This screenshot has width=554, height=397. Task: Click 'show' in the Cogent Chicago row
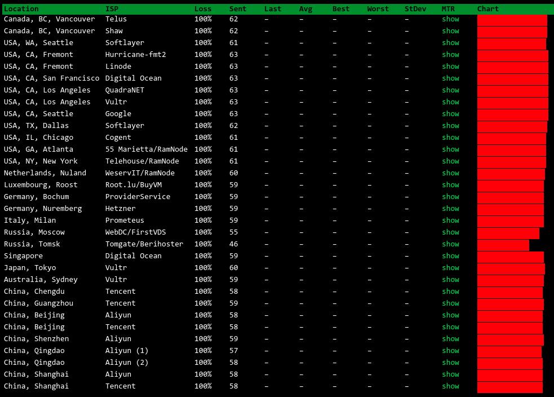point(450,138)
